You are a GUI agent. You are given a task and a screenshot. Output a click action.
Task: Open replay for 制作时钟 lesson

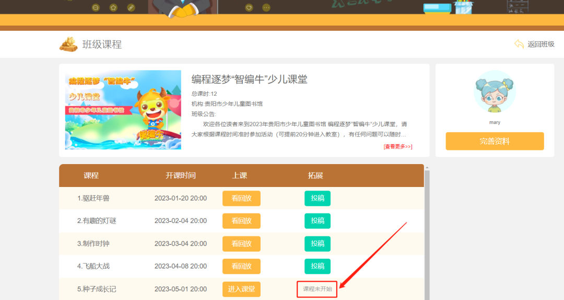coord(241,244)
